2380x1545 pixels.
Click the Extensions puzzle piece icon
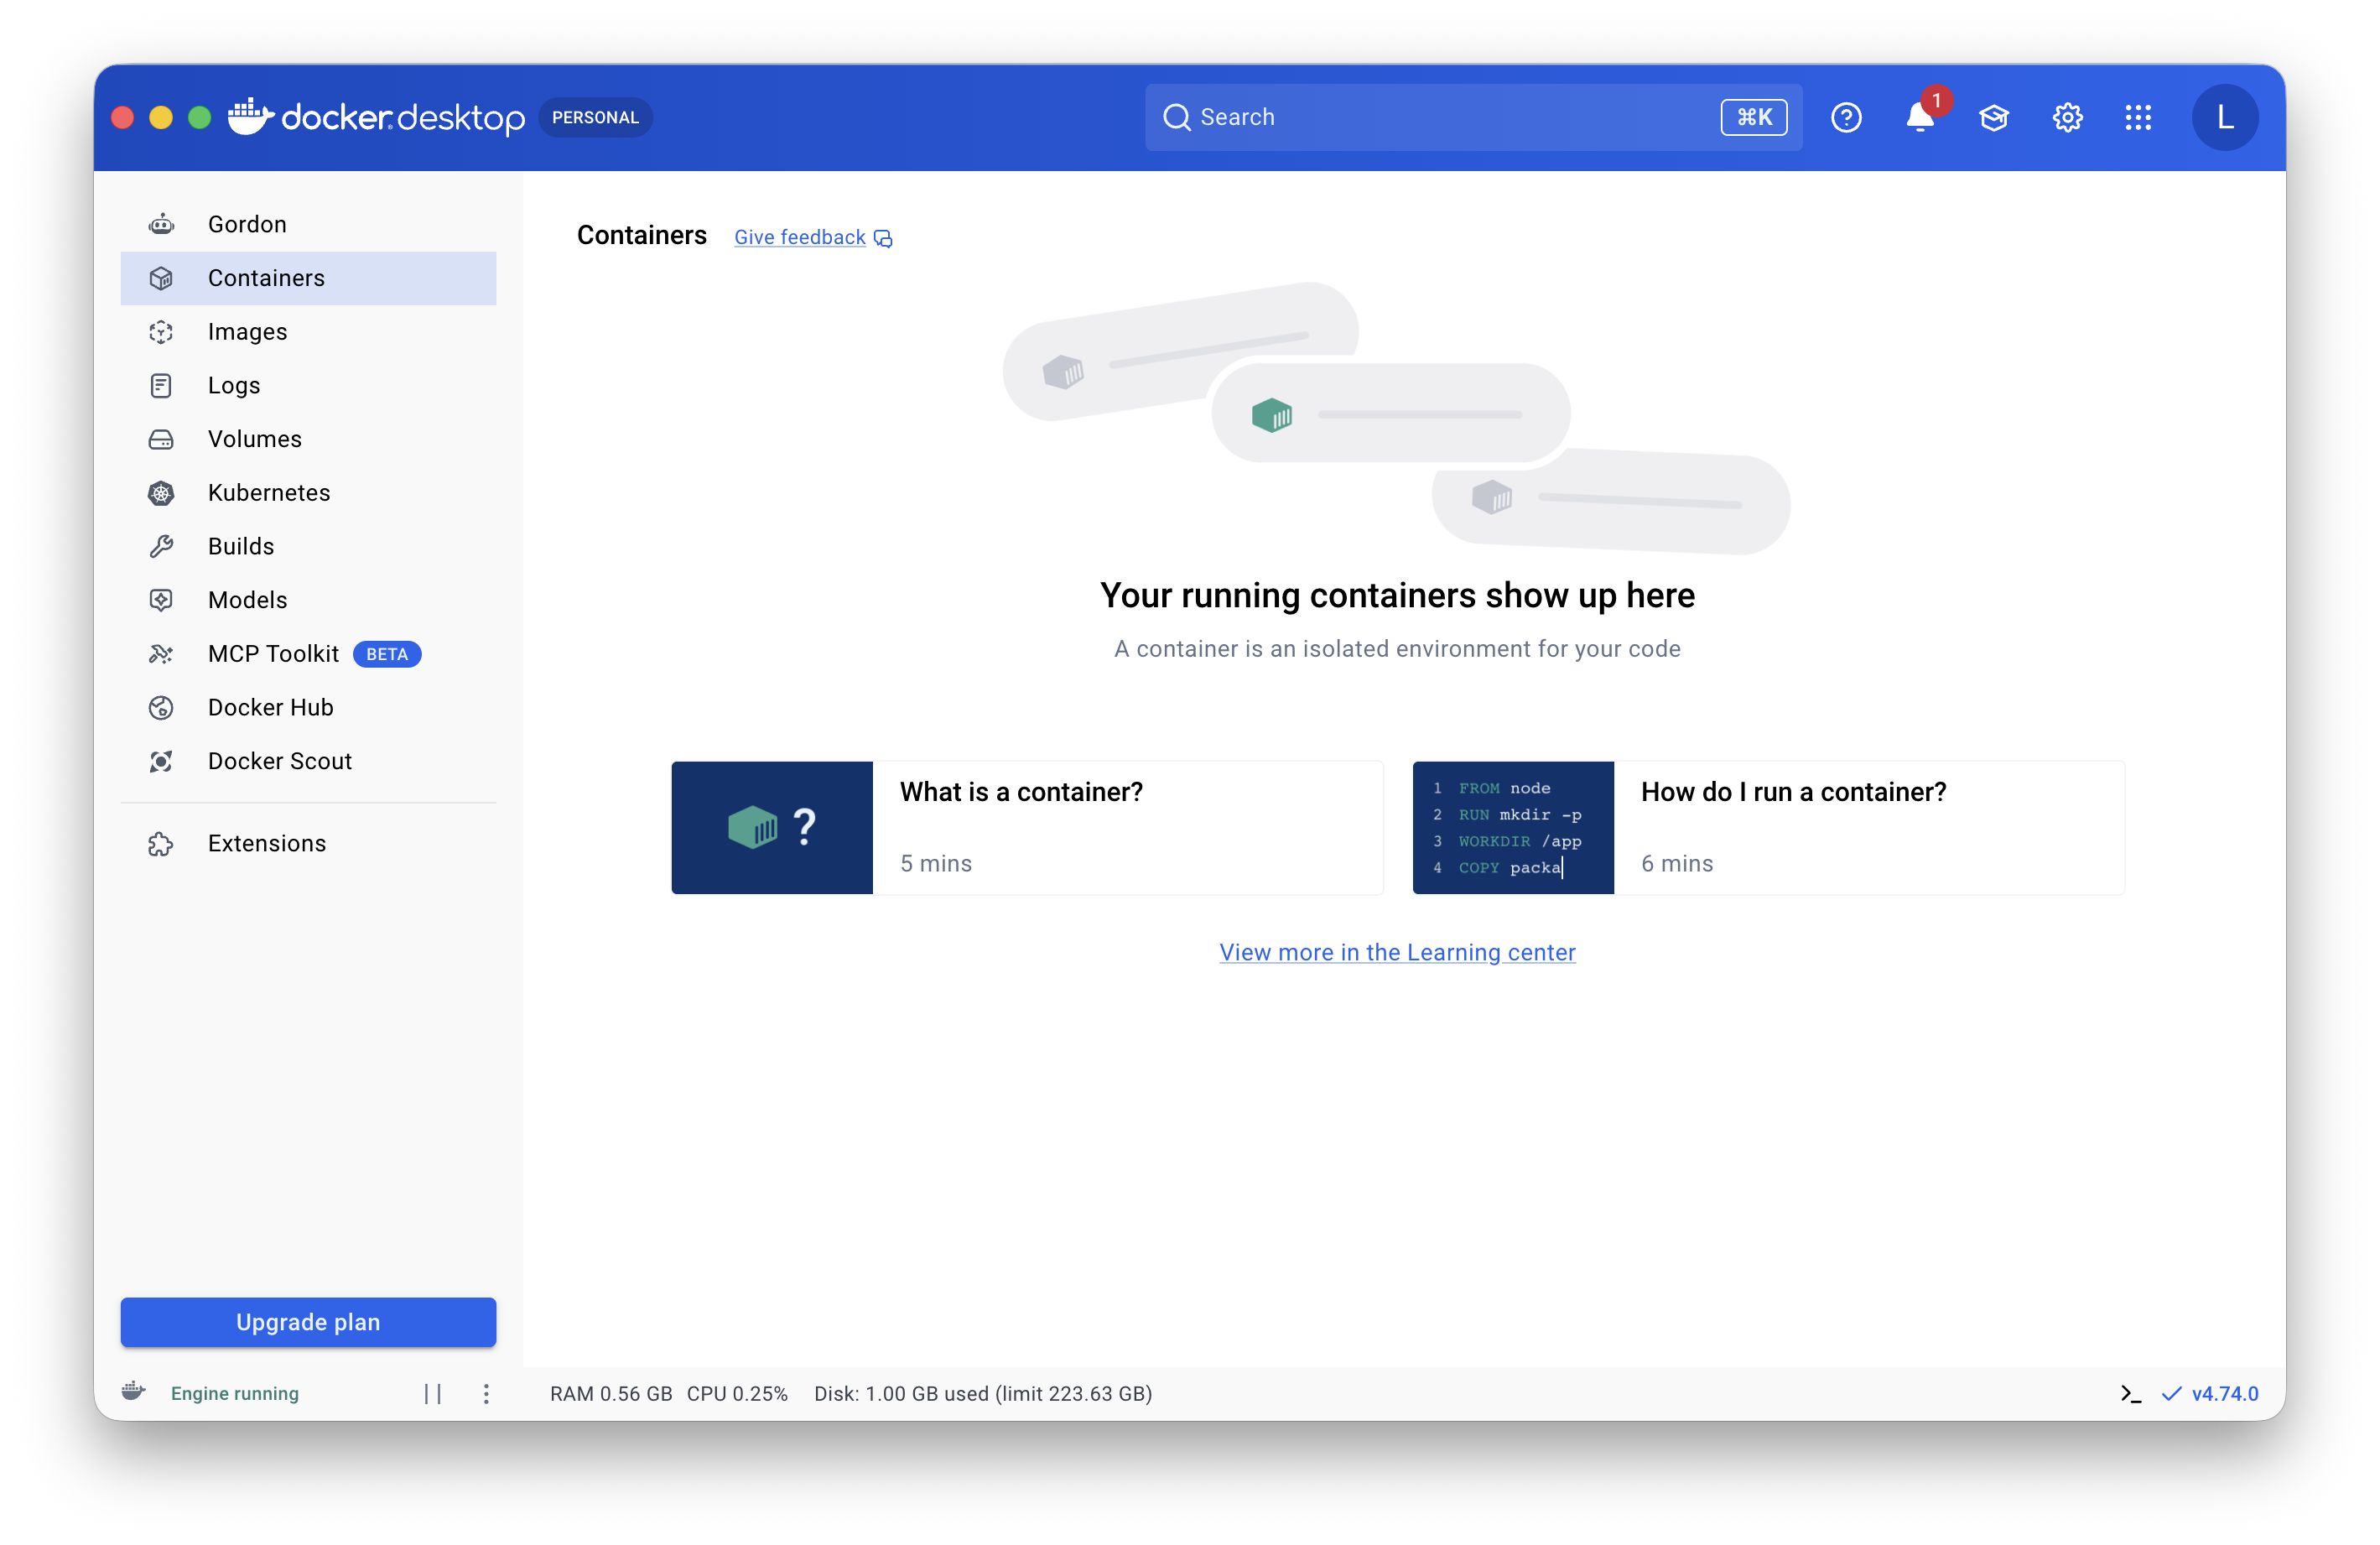(x=161, y=843)
